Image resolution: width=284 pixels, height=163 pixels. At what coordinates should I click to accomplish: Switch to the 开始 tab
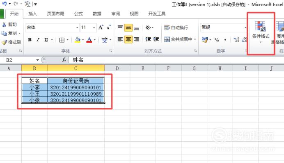click(x=14, y=14)
